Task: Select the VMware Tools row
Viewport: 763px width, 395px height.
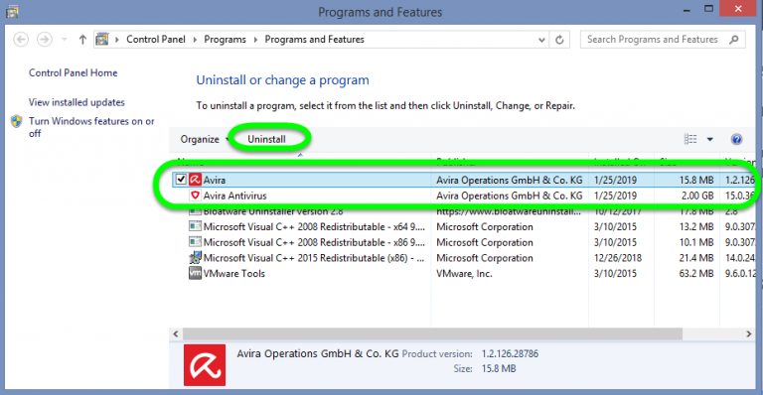Action: point(464,274)
